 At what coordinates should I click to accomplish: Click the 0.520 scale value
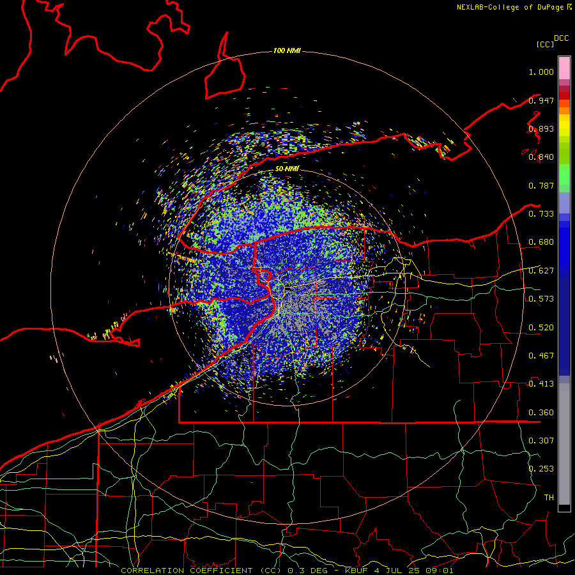(x=541, y=328)
